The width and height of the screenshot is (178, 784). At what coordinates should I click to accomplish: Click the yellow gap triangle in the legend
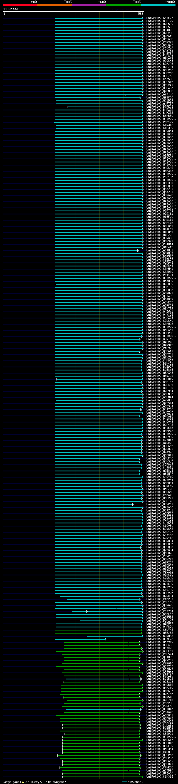click(23, 781)
